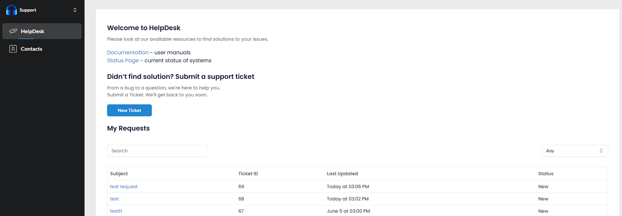Open the ticket named 'test'
622x216 pixels.
[114, 199]
